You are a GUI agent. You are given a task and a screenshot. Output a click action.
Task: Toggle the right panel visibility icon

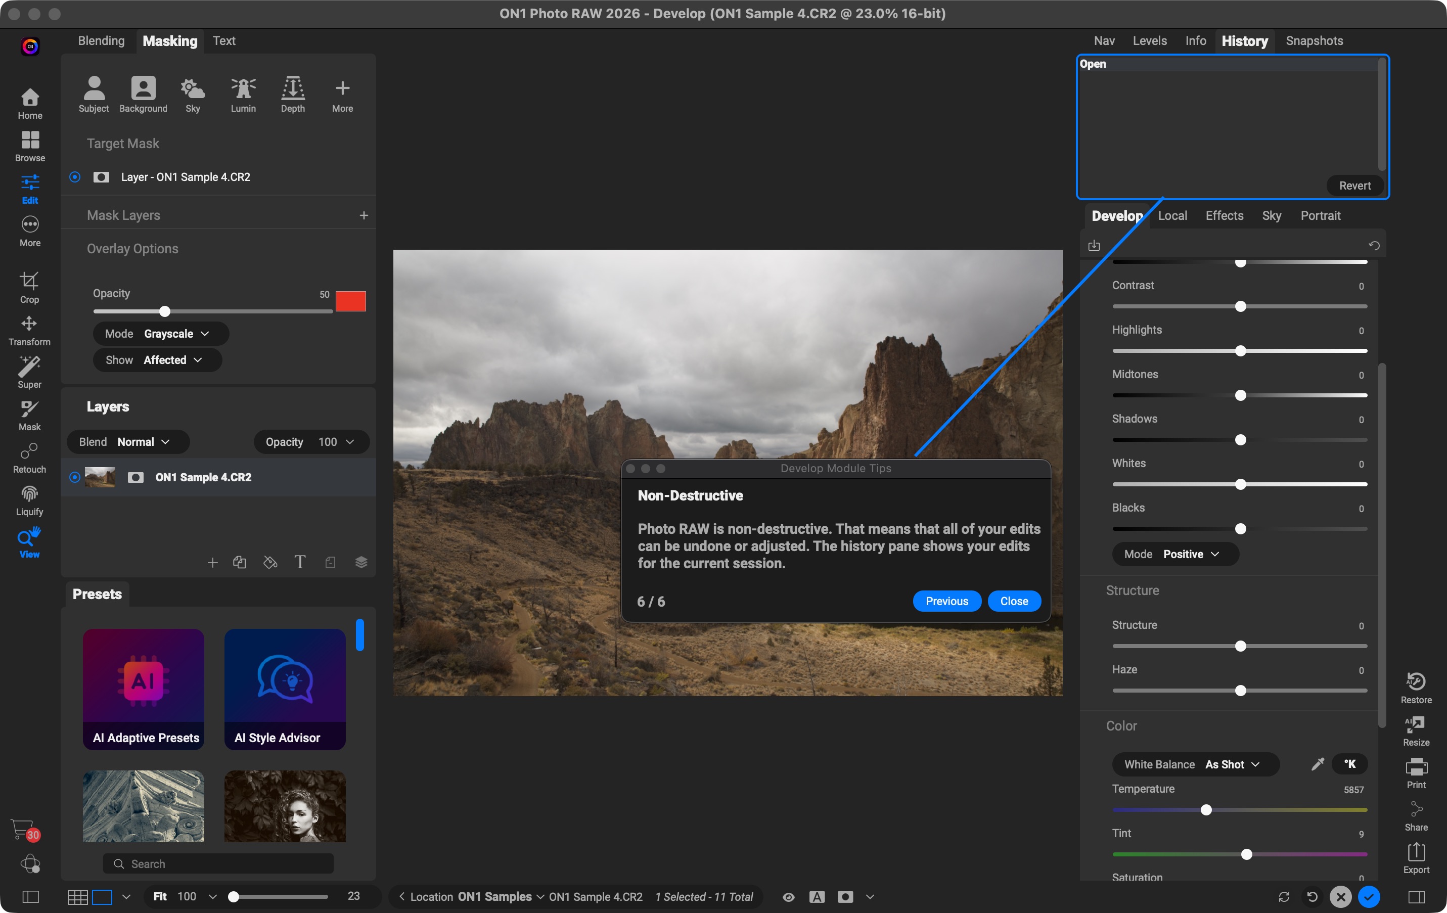(x=1416, y=897)
